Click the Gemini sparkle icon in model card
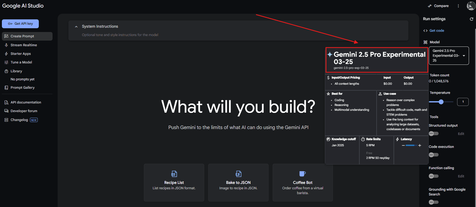The width and height of the screenshot is (476, 207). tap(330, 55)
